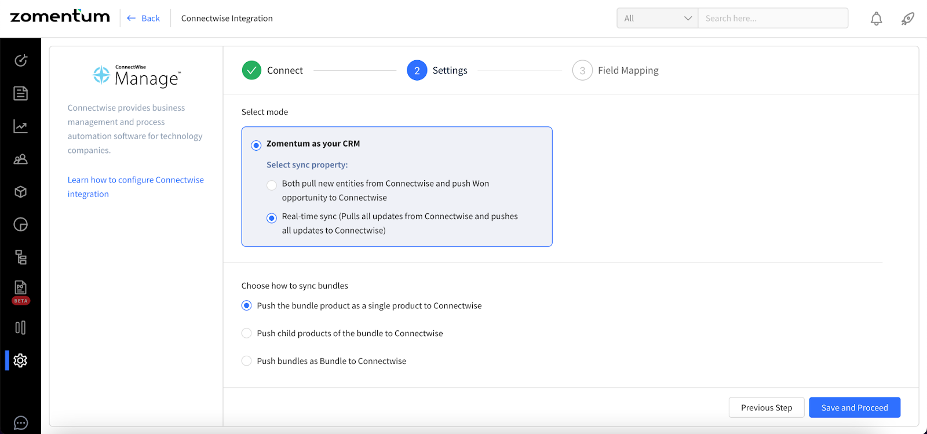This screenshot has width=927, height=434.
Task: Go to Connect step label
Action: pos(285,70)
